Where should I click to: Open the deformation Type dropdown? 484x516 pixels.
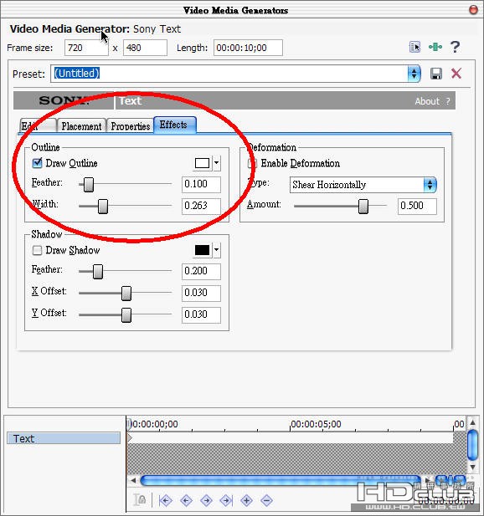[x=430, y=185]
